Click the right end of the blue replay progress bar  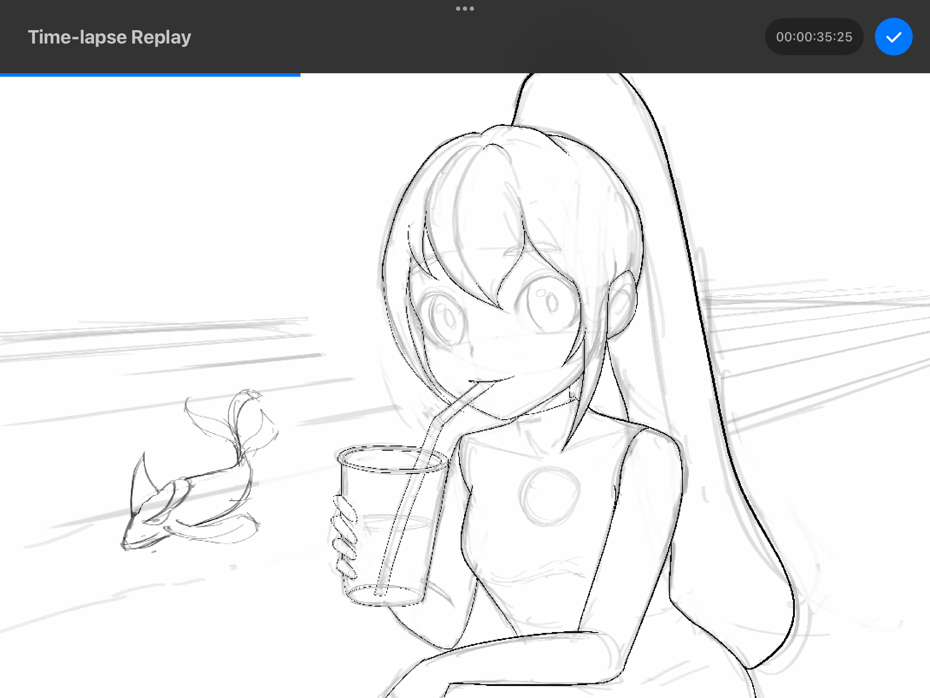coord(299,75)
